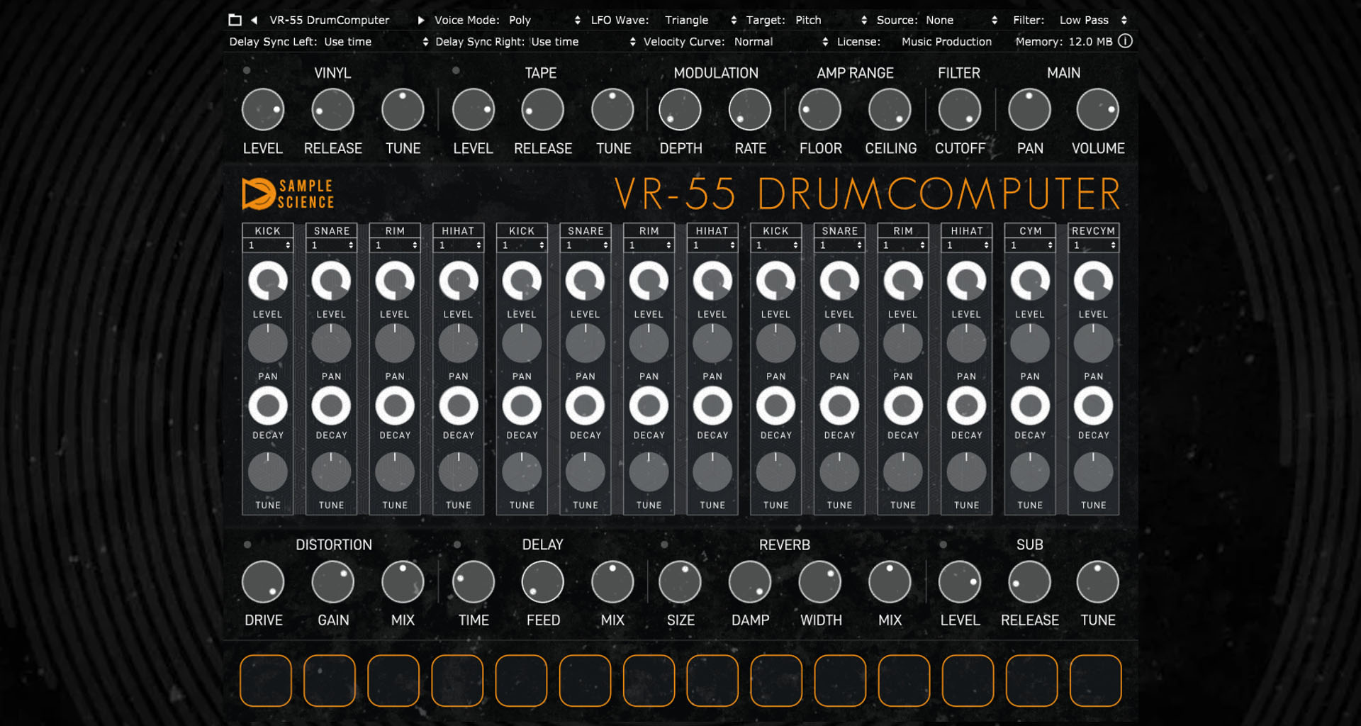Click the Tape TUNE knob
Image resolution: width=1361 pixels, height=726 pixels.
612,110
